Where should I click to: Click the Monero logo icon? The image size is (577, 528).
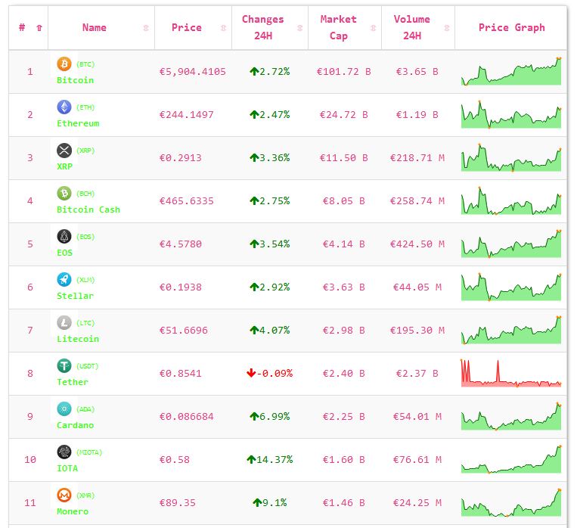64,495
